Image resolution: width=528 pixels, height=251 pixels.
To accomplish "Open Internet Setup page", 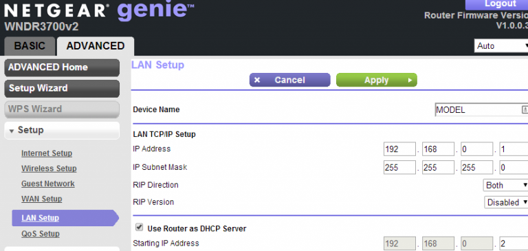I will pos(47,153).
